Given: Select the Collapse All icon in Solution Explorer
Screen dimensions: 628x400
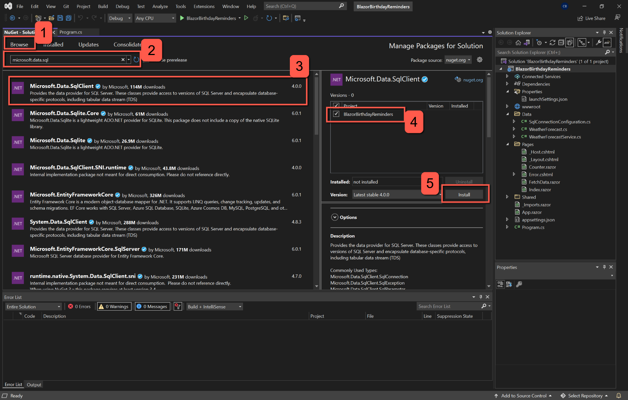Looking at the screenshot, I should 561,42.
